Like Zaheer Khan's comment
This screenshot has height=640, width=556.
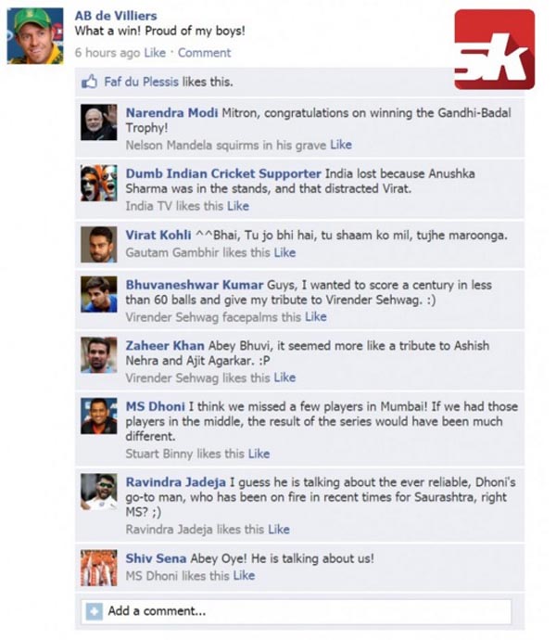pyautogui.click(x=284, y=378)
